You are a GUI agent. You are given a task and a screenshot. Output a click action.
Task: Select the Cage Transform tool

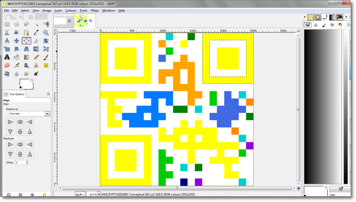[46, 49]
